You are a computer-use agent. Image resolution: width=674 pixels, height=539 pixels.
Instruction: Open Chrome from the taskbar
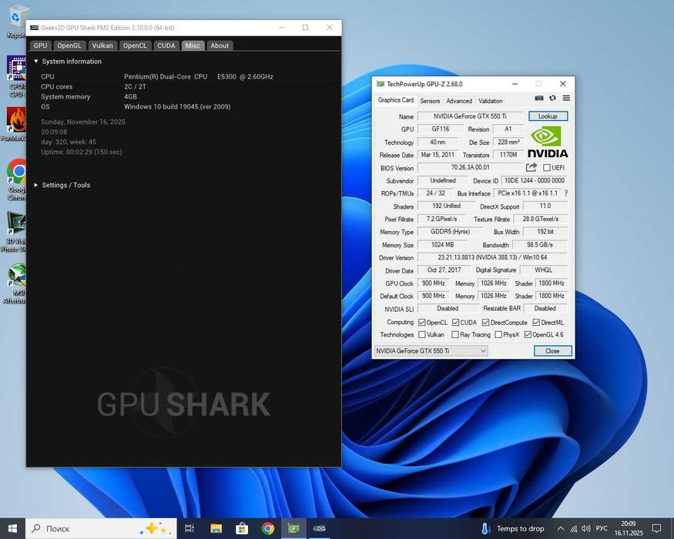coord(268,528)
